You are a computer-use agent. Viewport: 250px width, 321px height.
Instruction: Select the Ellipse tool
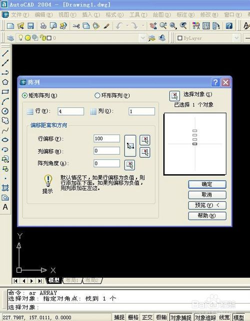click(x=5, y=140)
